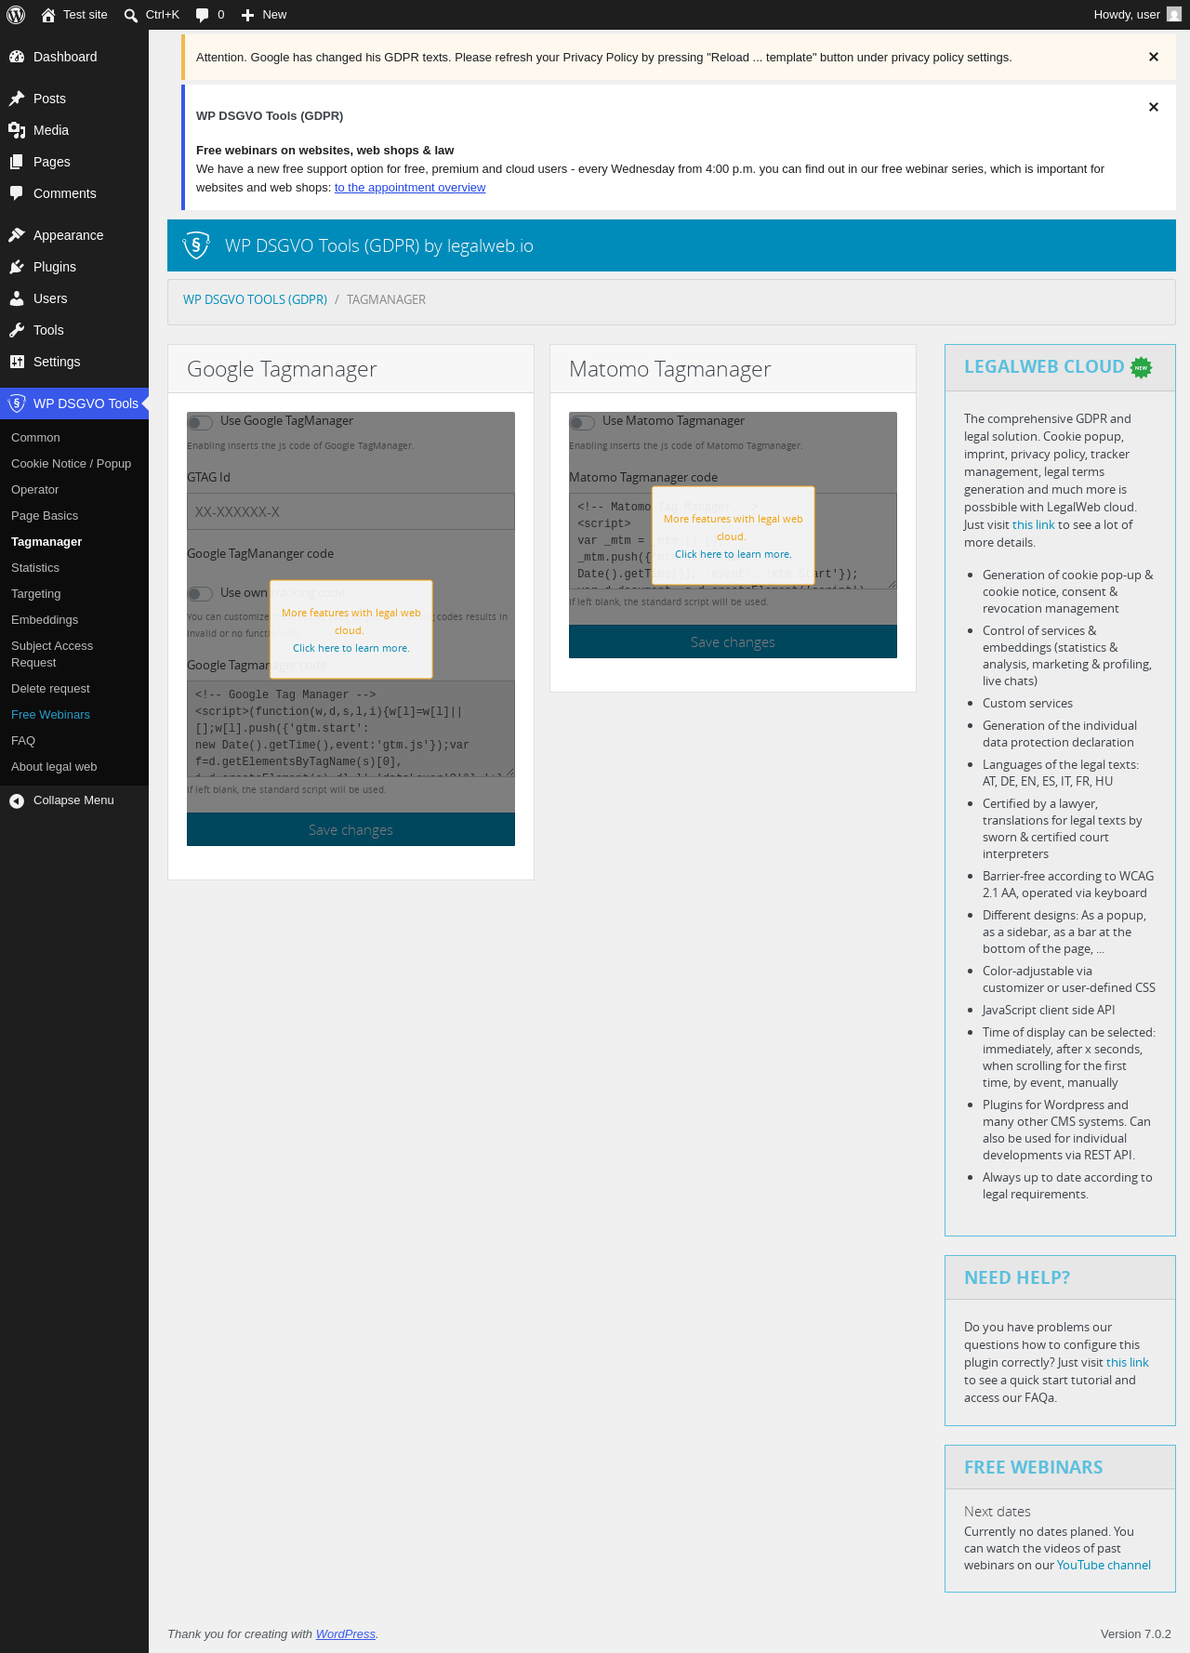This screenshot has height=1653, width=1190.
Task: Click the Dashboard gauge icon
Action: coord(17,57)
